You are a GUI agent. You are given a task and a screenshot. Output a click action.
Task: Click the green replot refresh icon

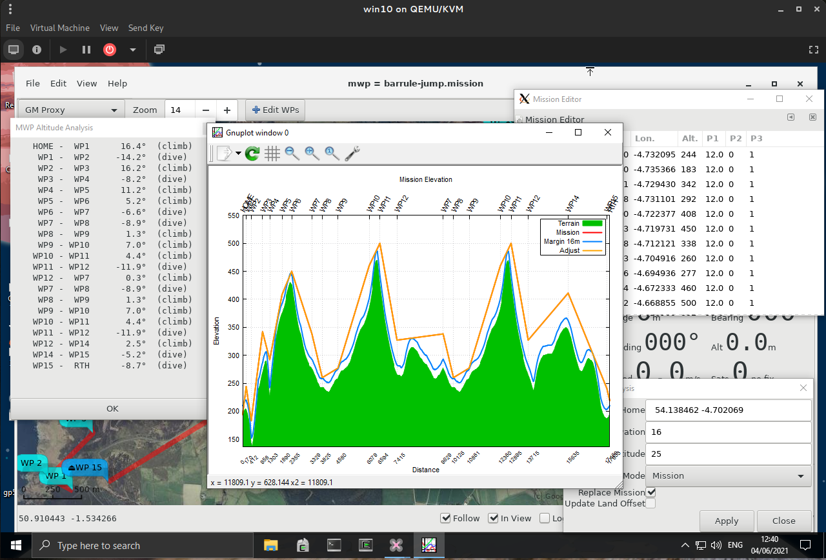click(x=252, y=154)
